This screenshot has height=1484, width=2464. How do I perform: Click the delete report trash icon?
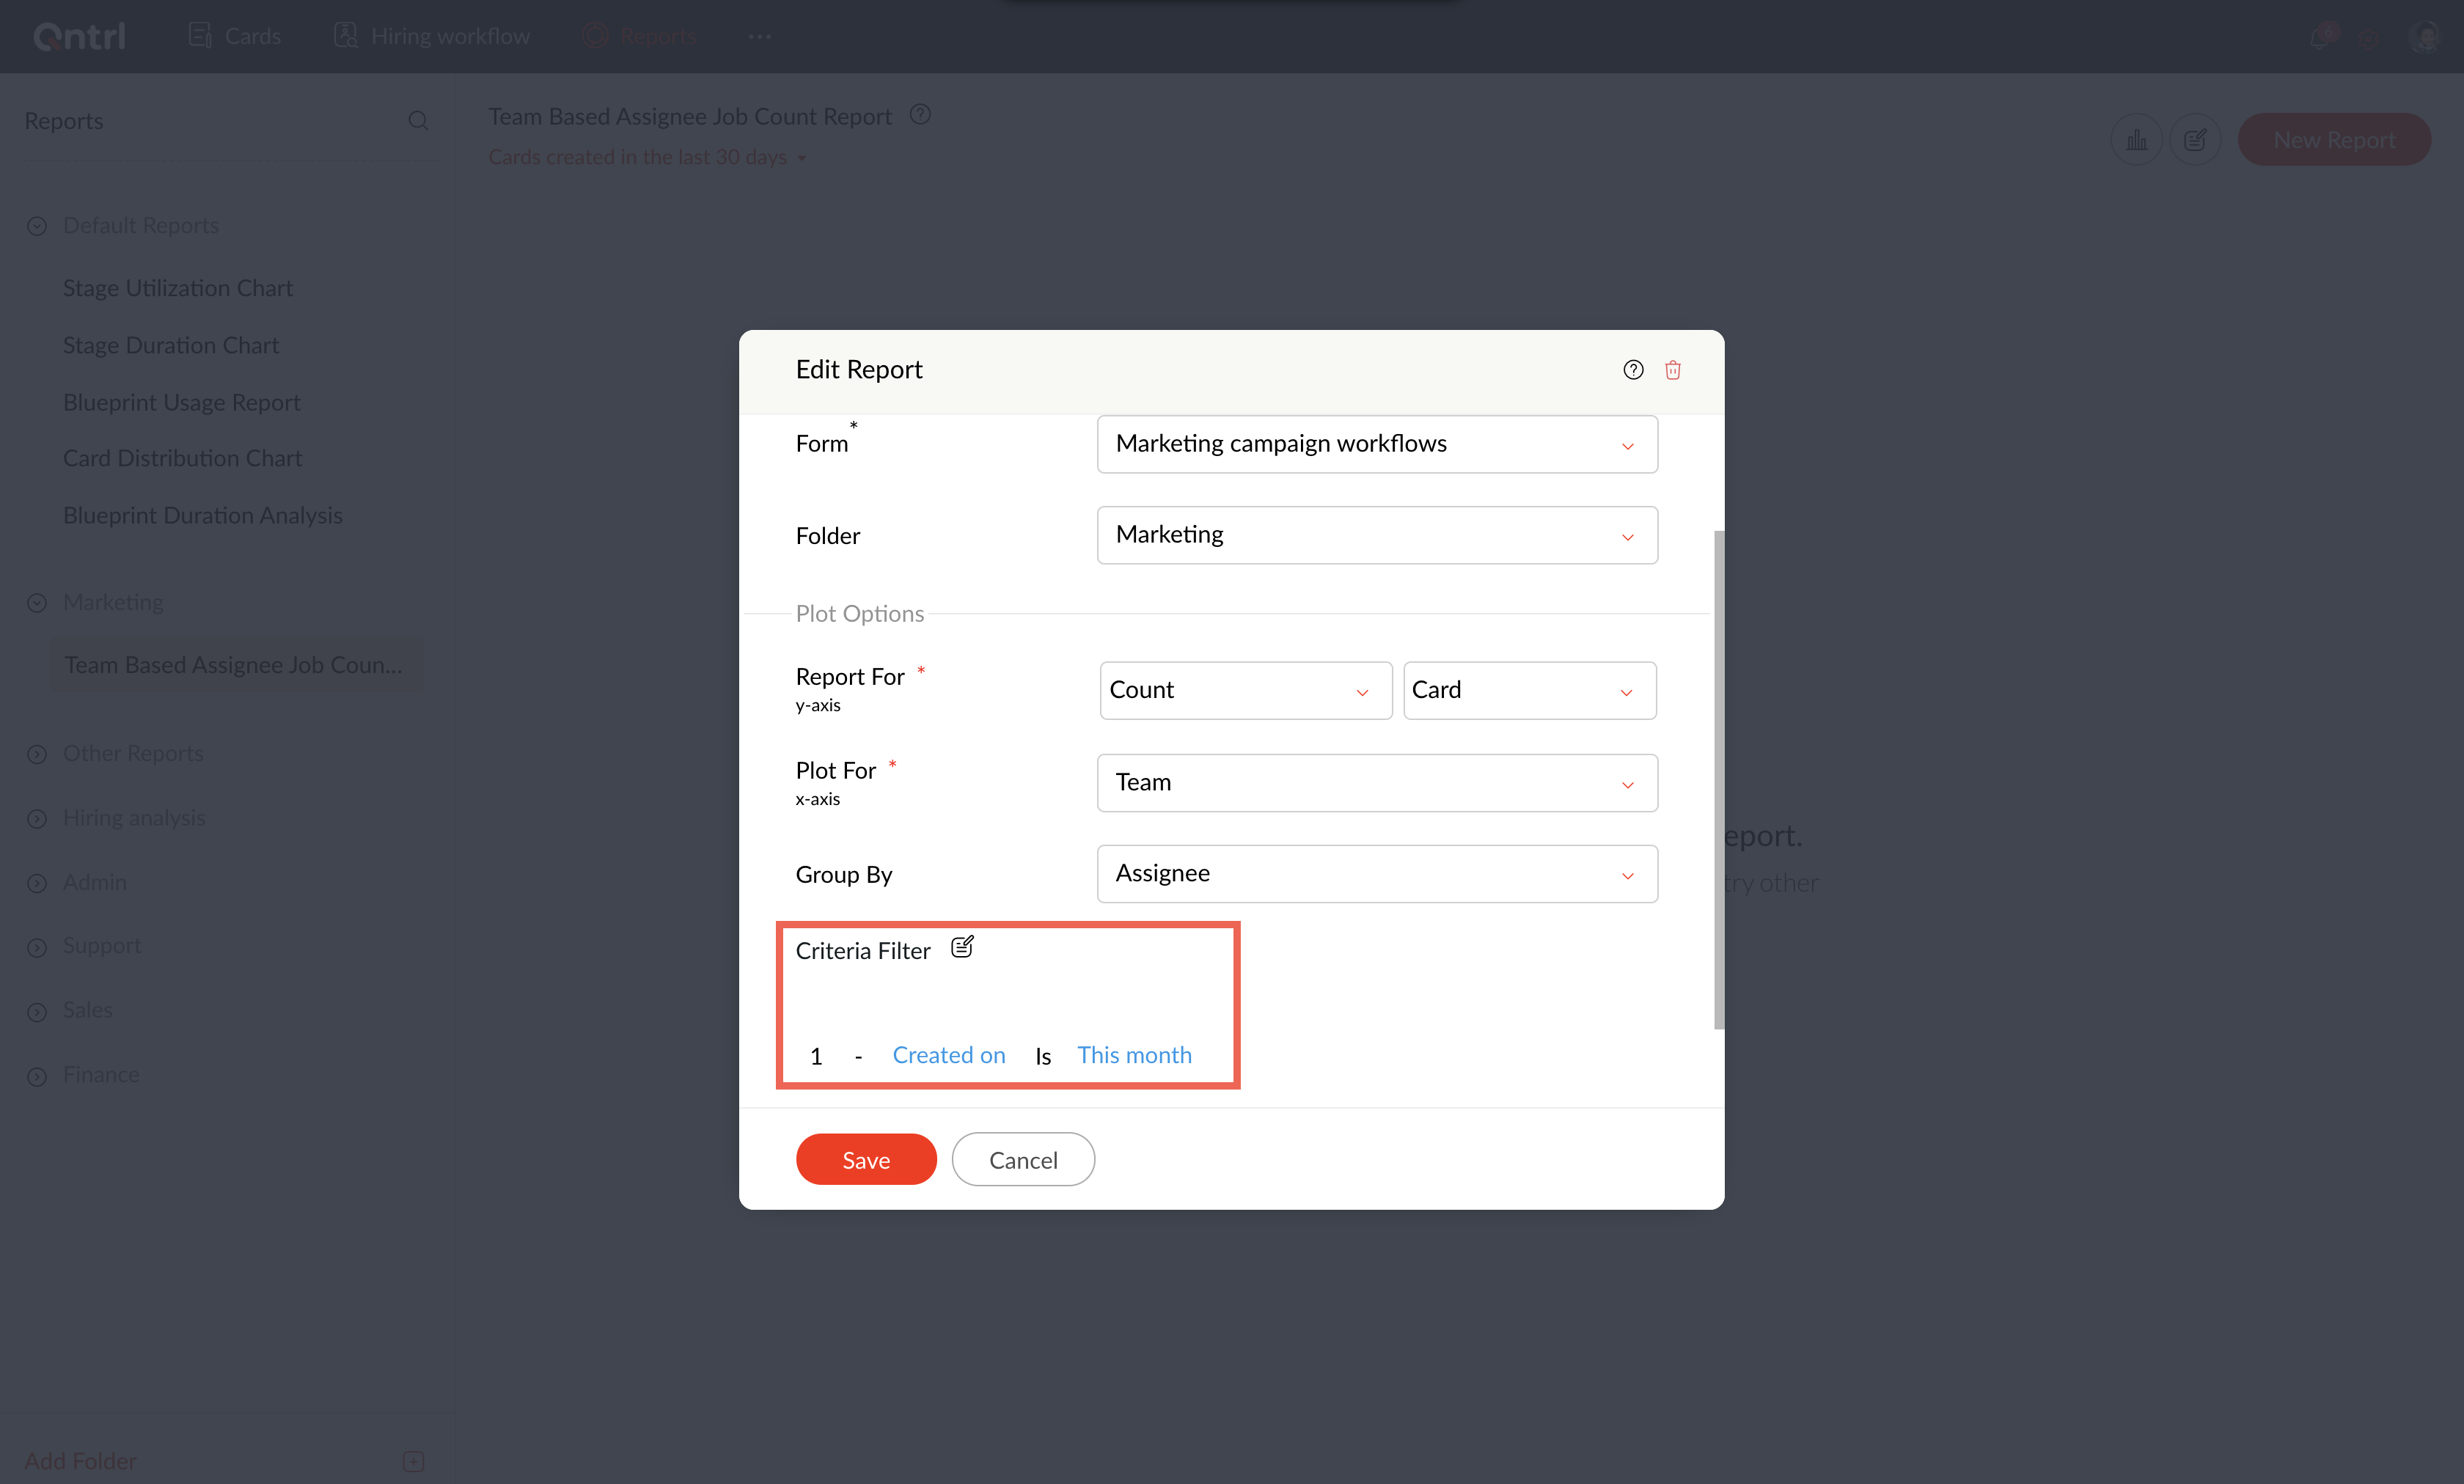point(1672,370)
